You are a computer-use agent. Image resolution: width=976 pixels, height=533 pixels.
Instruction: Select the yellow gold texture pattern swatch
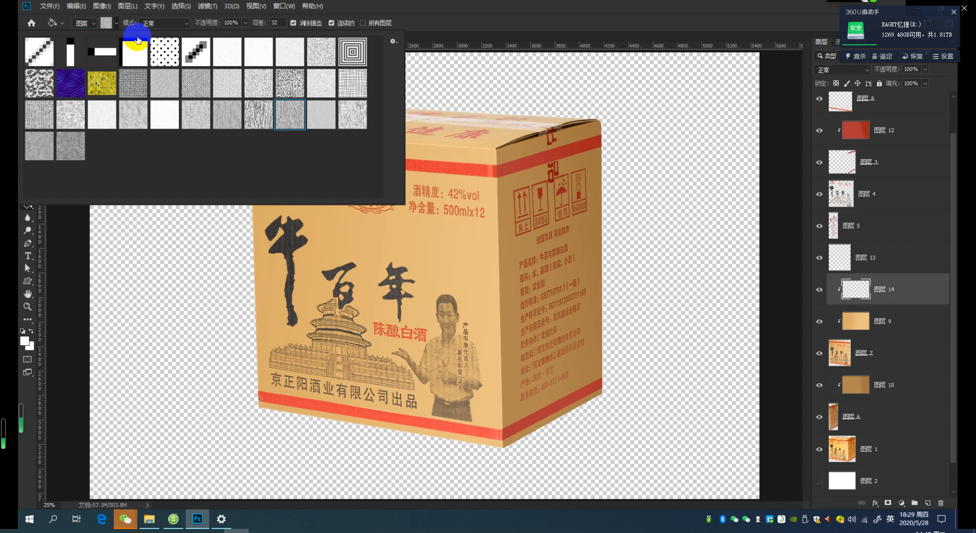tap(102, 83)
